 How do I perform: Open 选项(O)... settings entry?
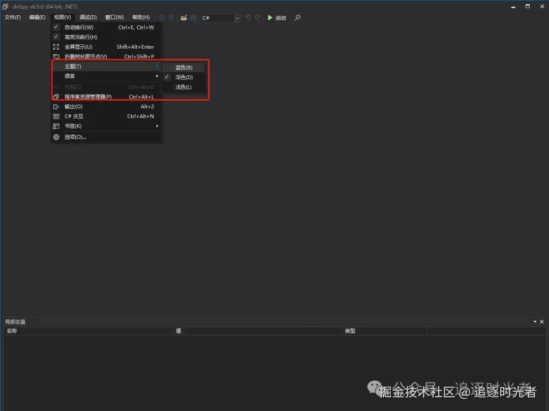pyautogui.click(x=107, y=137)
